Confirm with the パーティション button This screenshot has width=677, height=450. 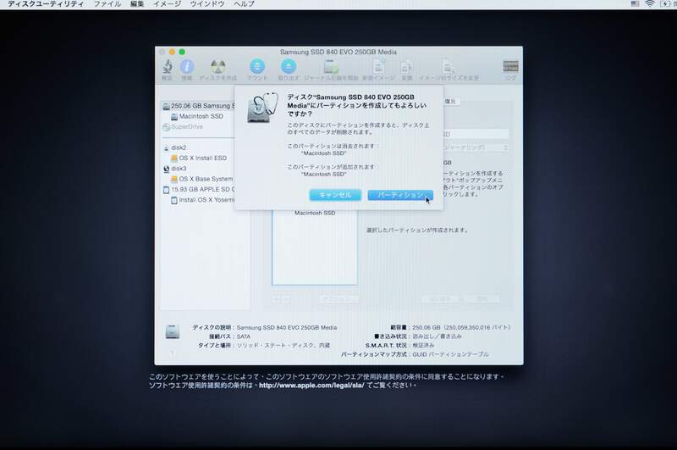400,195
